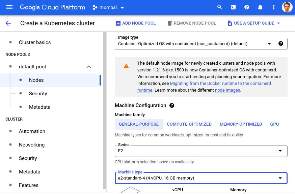Screen dimensions: 295x194
Task: Click the sidebar vertical scrollbar
Action: [105, 110]
